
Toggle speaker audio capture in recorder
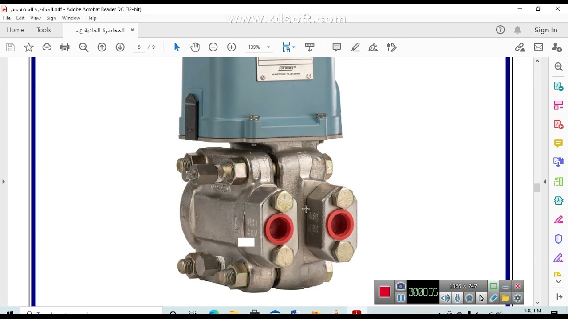pyautogui.click(x=445, y=298)
